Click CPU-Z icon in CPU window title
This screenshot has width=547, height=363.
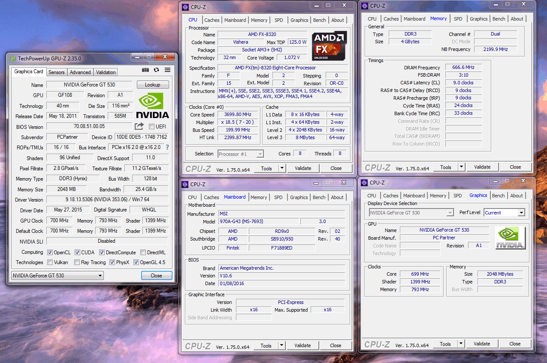tap(185, 7)
